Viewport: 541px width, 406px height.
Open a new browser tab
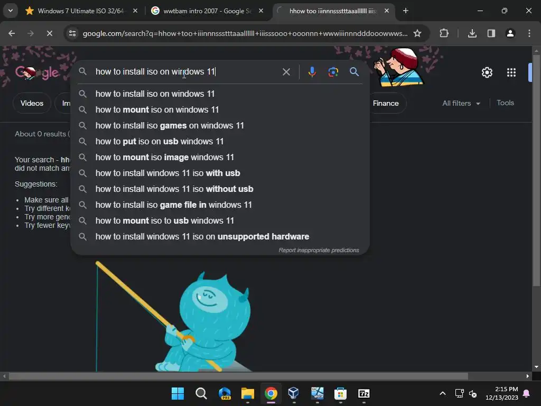click(406, 11)
